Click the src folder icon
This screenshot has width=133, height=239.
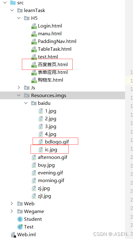click(x=13, y=2)
